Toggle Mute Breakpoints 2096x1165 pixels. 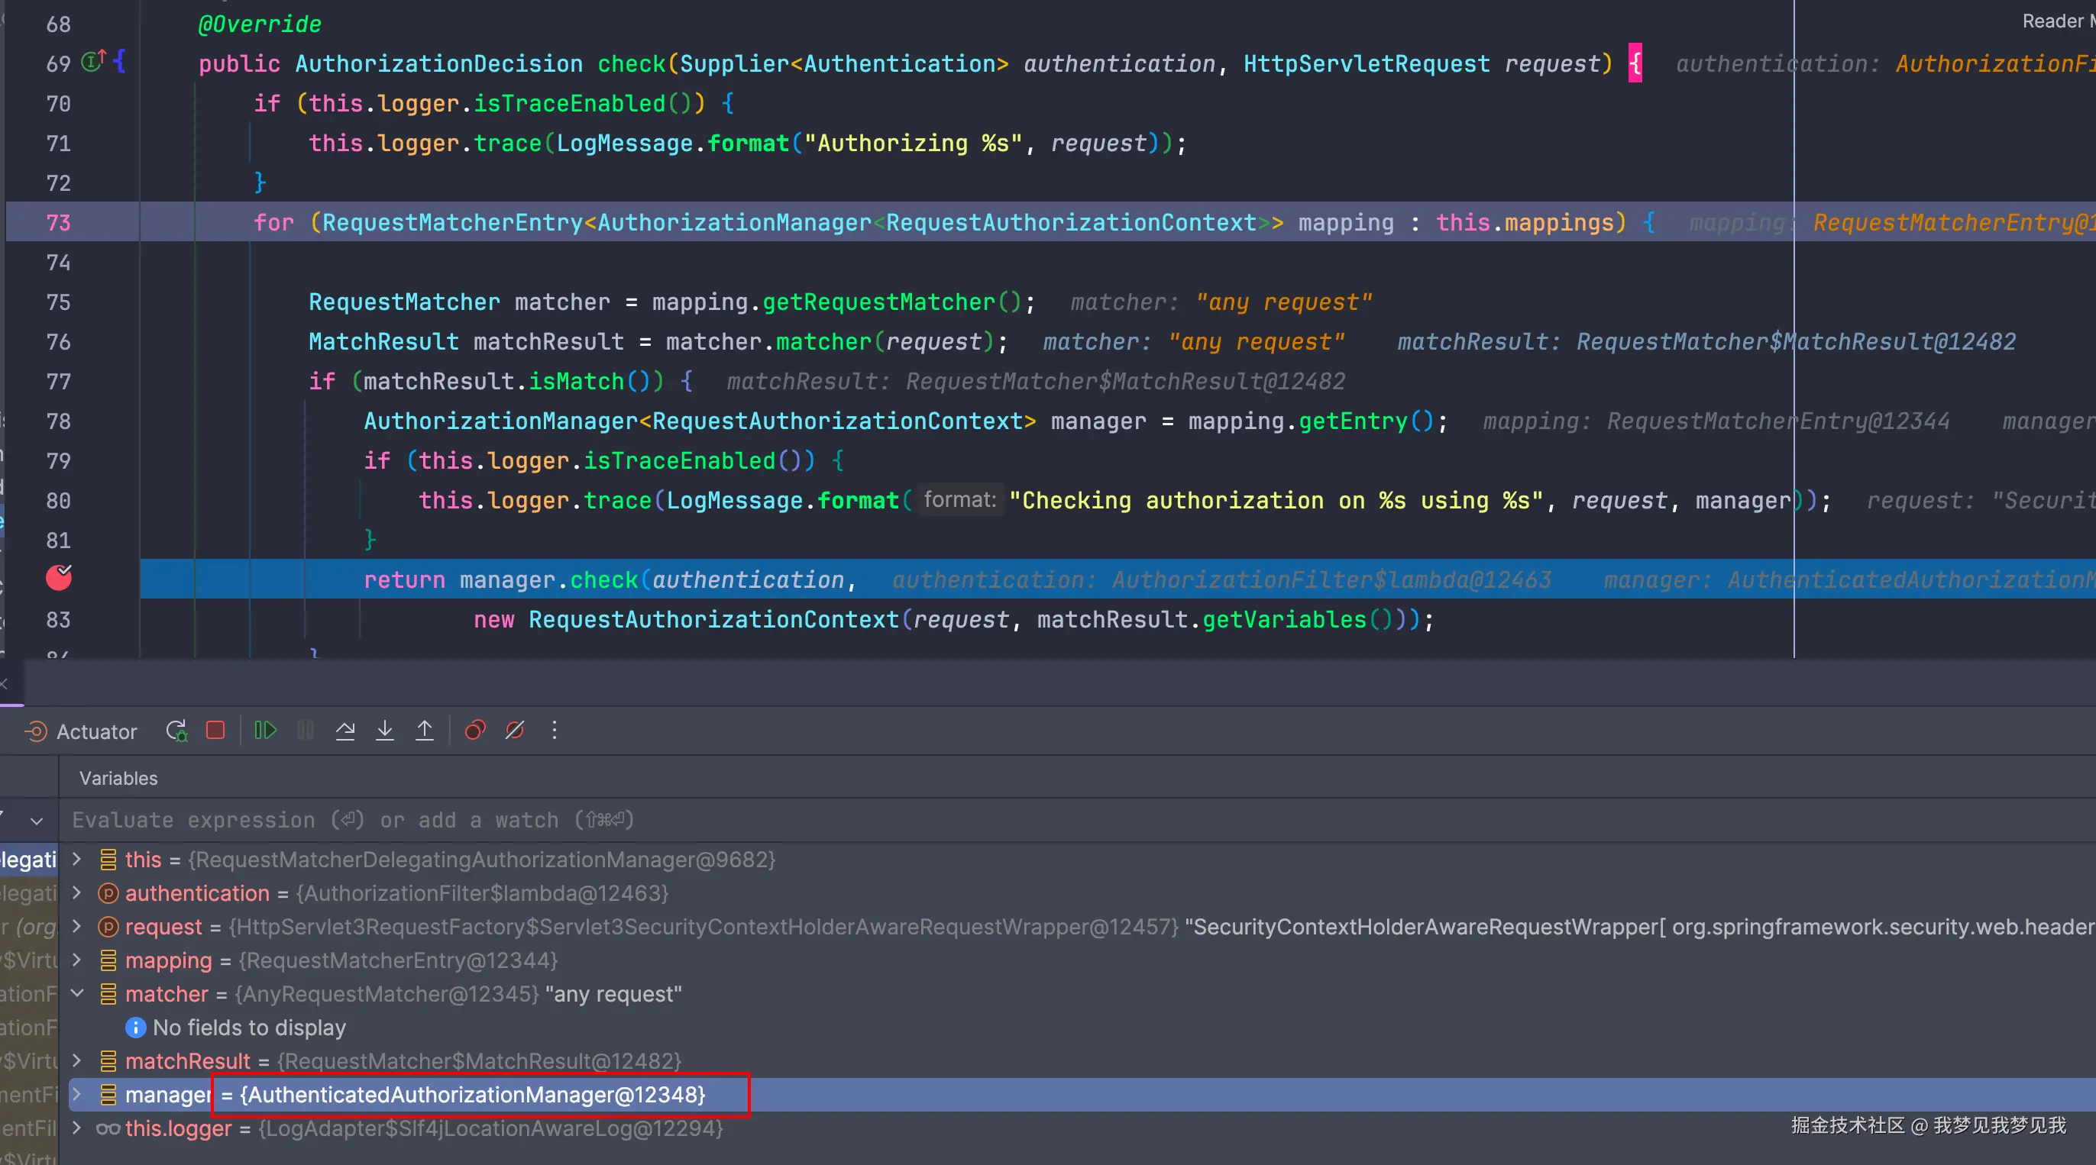(x=515, y=730)
